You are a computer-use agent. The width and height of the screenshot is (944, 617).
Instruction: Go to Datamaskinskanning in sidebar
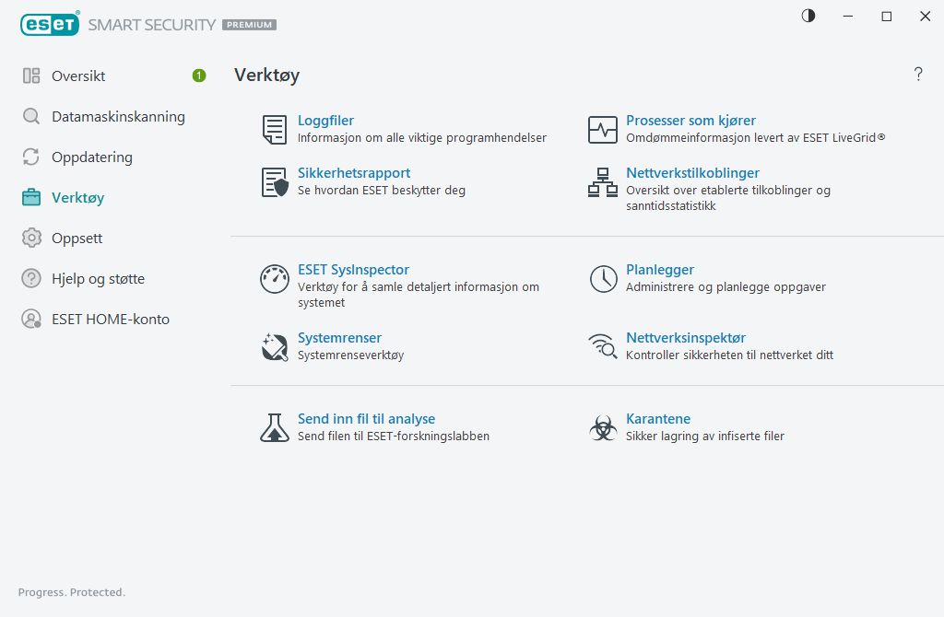118,117
